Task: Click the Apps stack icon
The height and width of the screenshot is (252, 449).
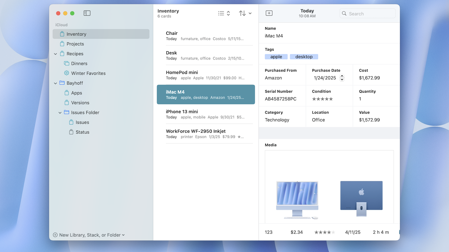Action: coord(67,93)
